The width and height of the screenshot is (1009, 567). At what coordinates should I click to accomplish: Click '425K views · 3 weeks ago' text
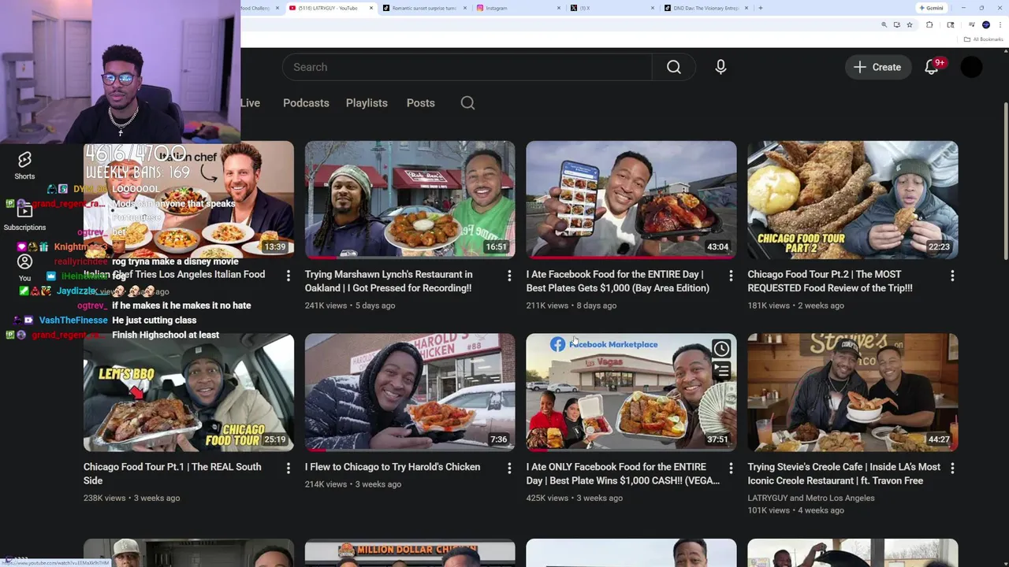coord(575,498)
